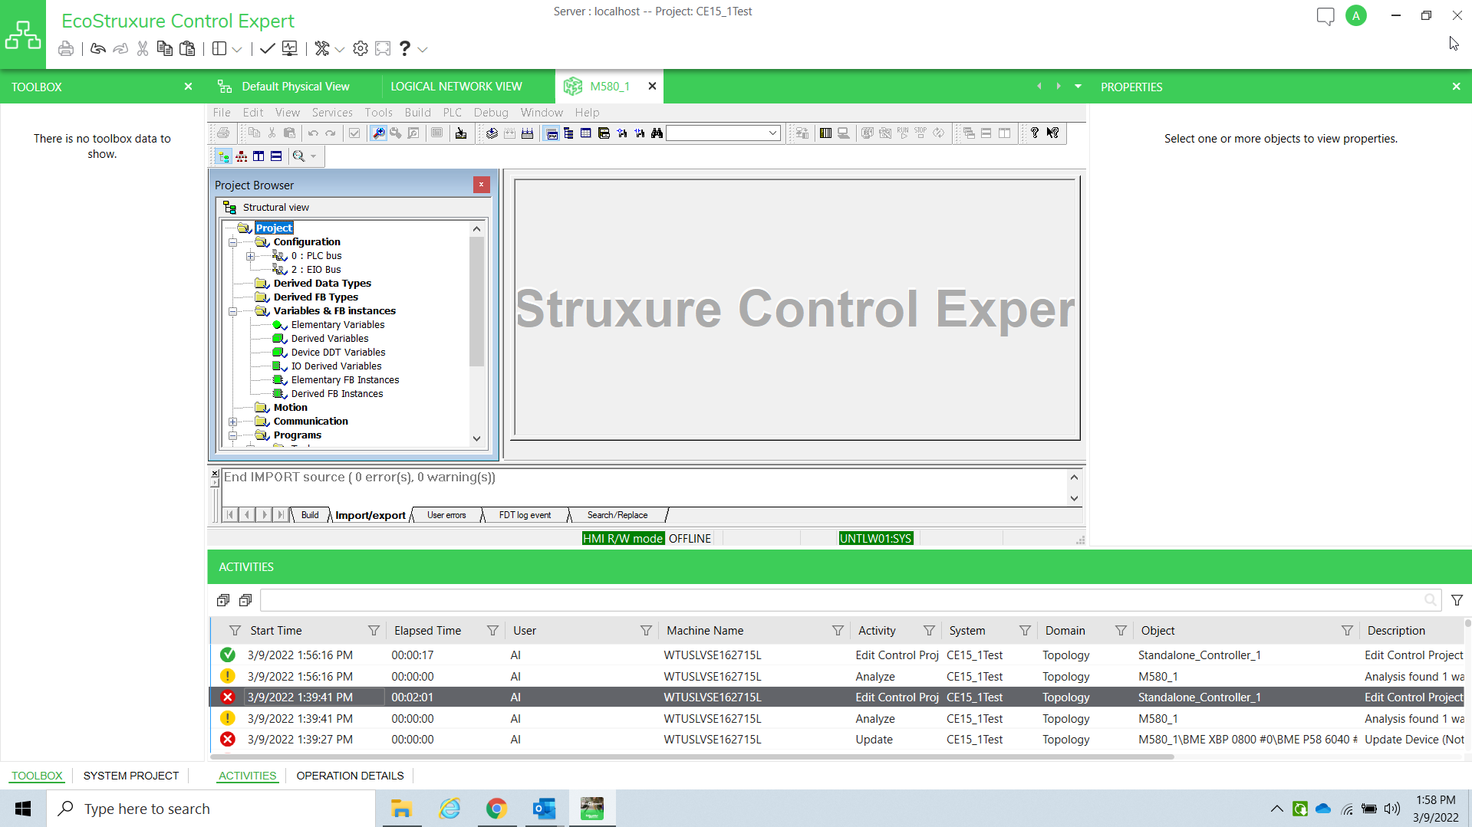Select Derived Data Types tree item
The width and height of the screenshot is (1472, 827).
[322, 284]
